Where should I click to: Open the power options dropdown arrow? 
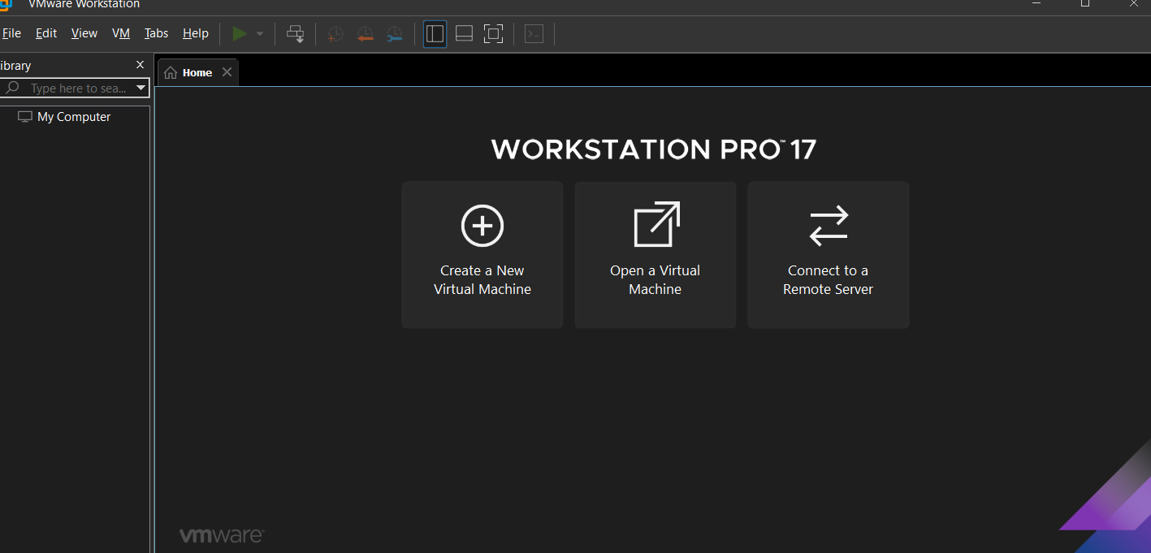point(260,34)
